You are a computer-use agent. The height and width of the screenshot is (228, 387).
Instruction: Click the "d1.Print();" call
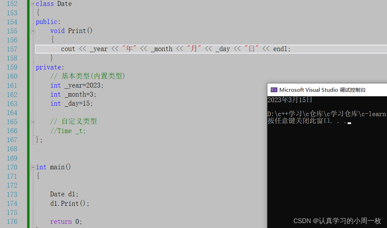(70, 203)
